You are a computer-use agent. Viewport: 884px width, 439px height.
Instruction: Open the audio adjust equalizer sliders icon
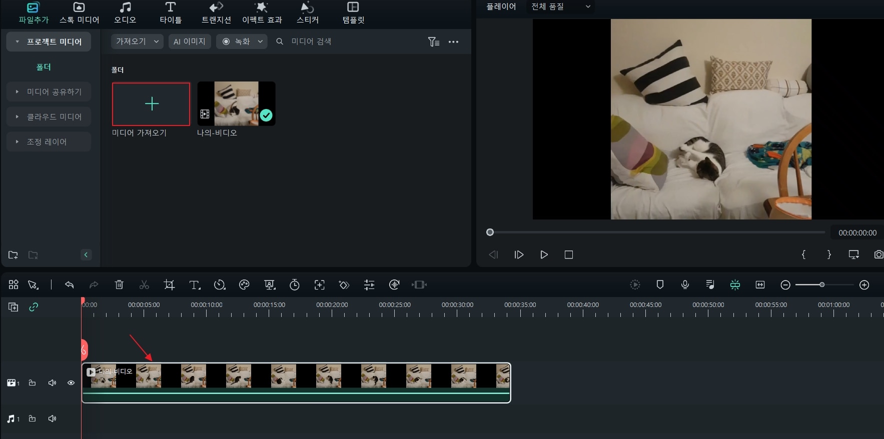click(369, 285)
